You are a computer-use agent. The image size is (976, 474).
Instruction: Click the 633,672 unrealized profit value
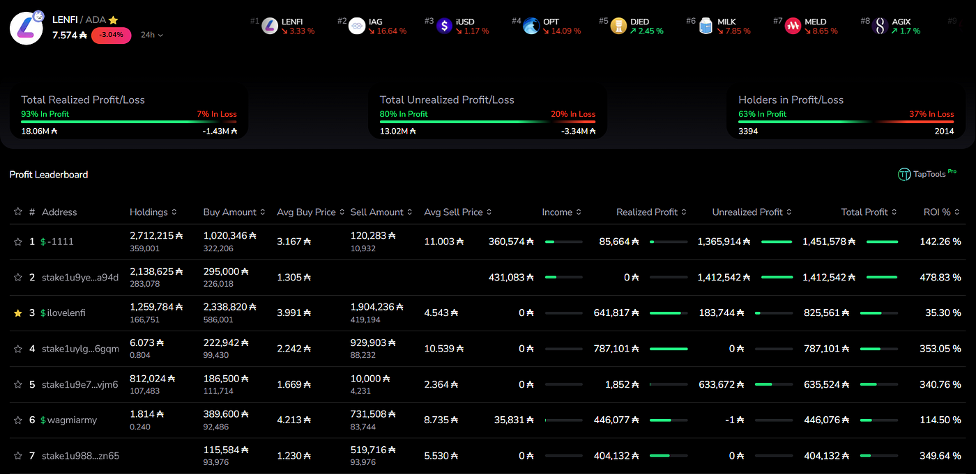[x=722, y=384]
